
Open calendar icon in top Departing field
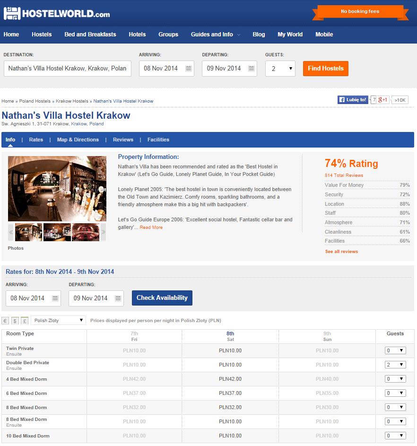(251, 69)
